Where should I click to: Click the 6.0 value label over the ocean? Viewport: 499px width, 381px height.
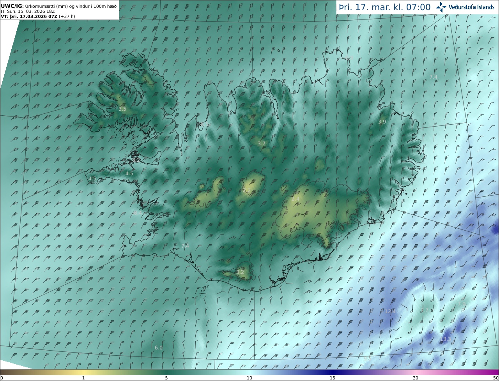point(159,348)
